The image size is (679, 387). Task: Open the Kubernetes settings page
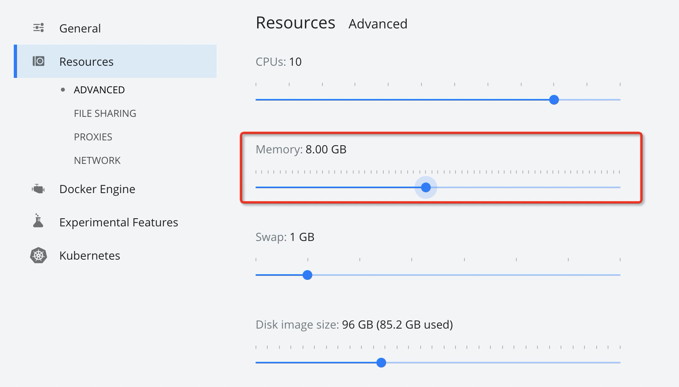point(90,256)
